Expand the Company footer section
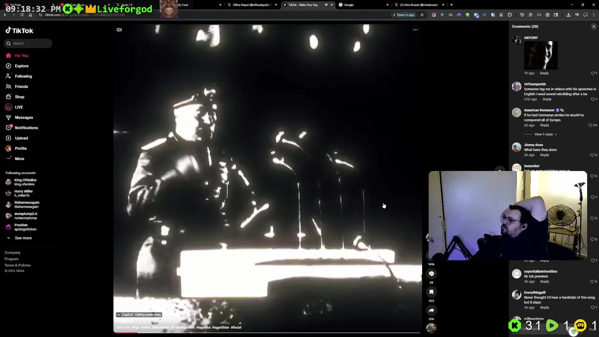The height and width of the screenshot is (337, 599). click(13, 253)
